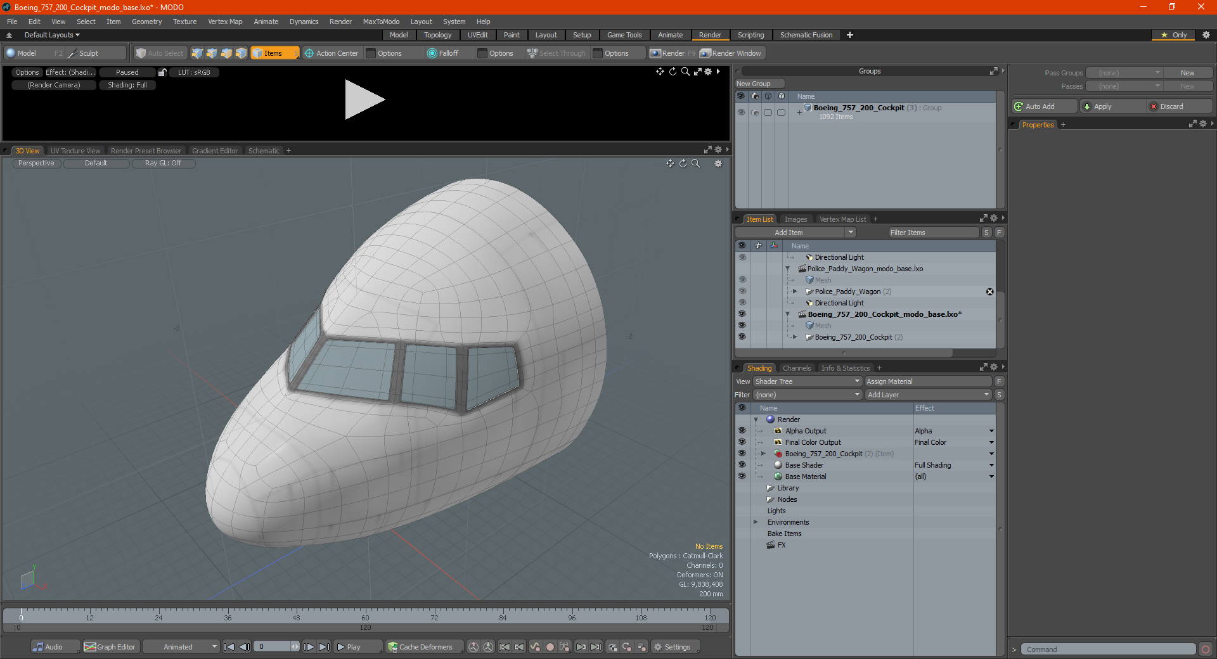Image resolution: width=1217 pixels, height=659 pixels.
Task: Open 3D viewport gear settings
Action: click(718, 163)
